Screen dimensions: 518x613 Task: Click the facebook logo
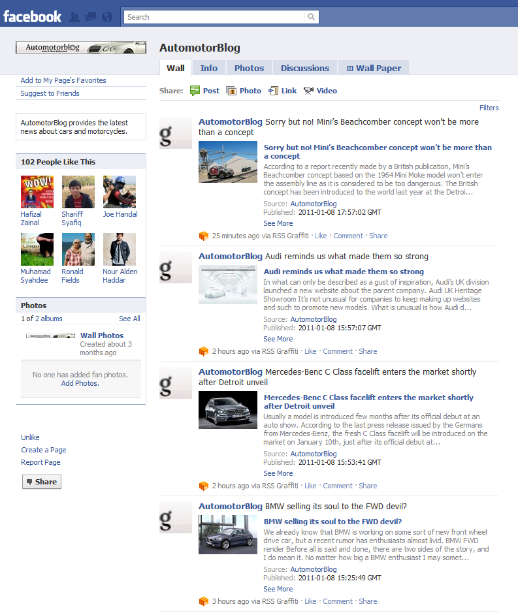tap(33, 17)
